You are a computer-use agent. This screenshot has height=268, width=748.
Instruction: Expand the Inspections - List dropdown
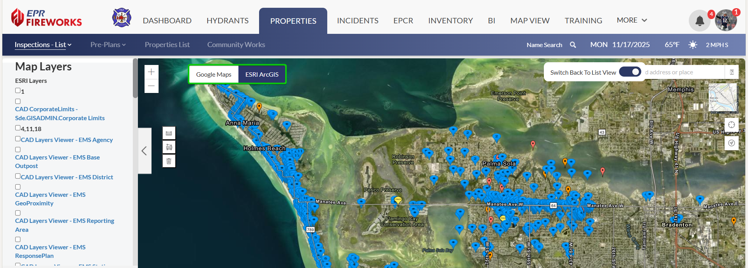tap(43, 45)
